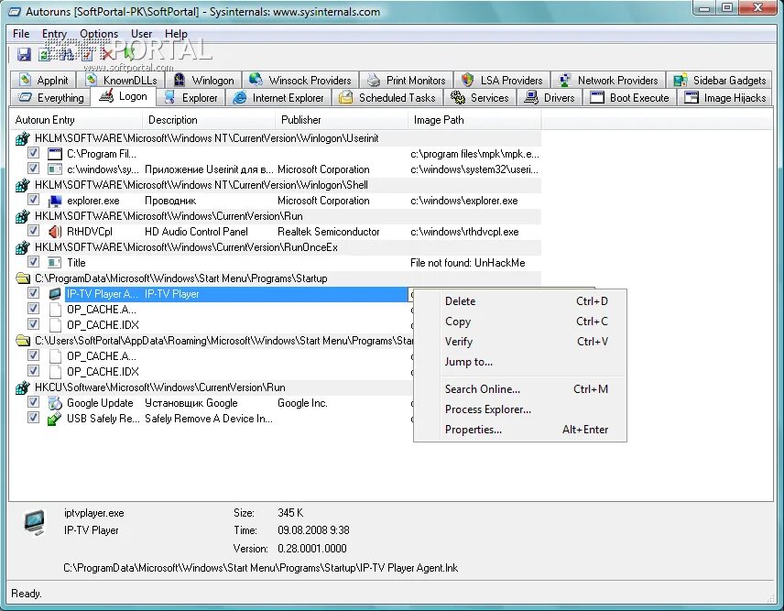Toggle the Title entry checkbox
Screen dimensions: 784x611
pos(33,261)
